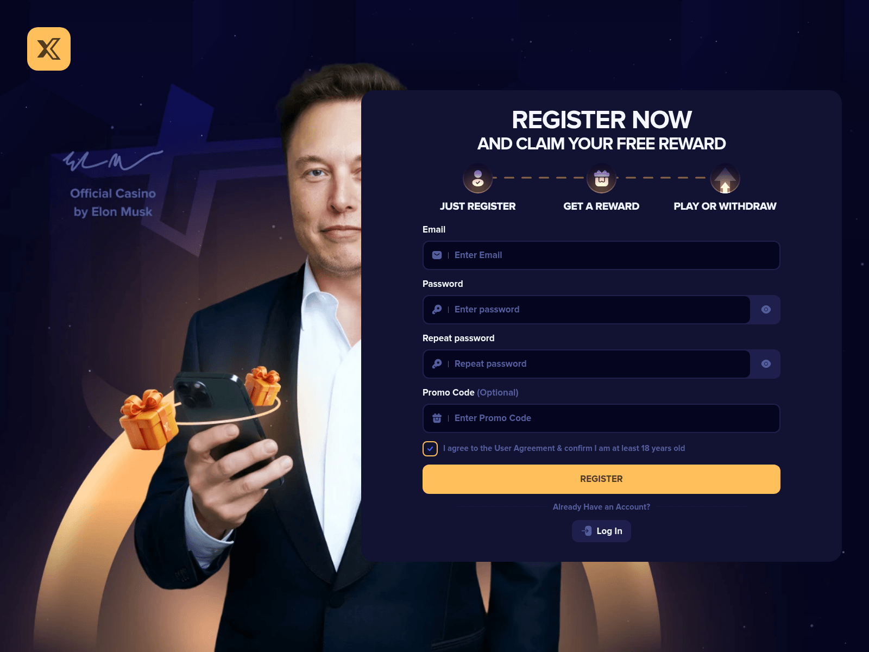Viewport: 869px width, 652px height.
Task: Click the Play or Withdraw arrow icon
Action: 725,179
